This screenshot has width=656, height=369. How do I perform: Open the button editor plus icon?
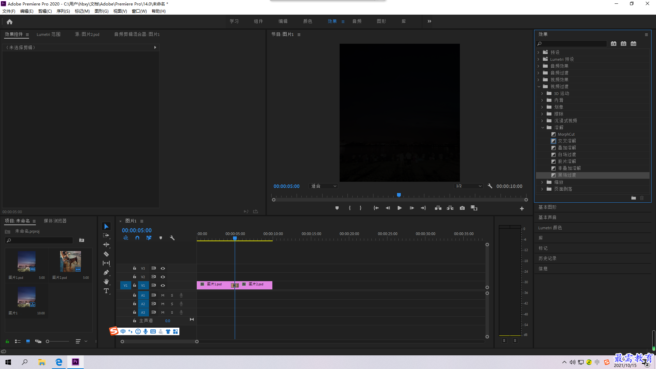click(x=522, y=208)
